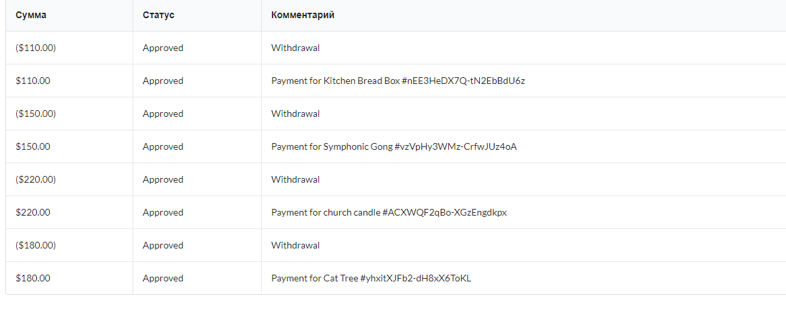The image size is (786, 317).
Task: Click Withdrawal comment in ($110.00) row
Action: pyautogui.click(x=295, y=48)
